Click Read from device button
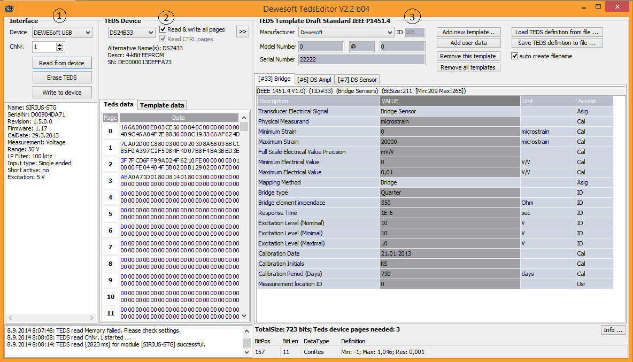The height and width of the screenshot is (362, 633). (62, 63)
